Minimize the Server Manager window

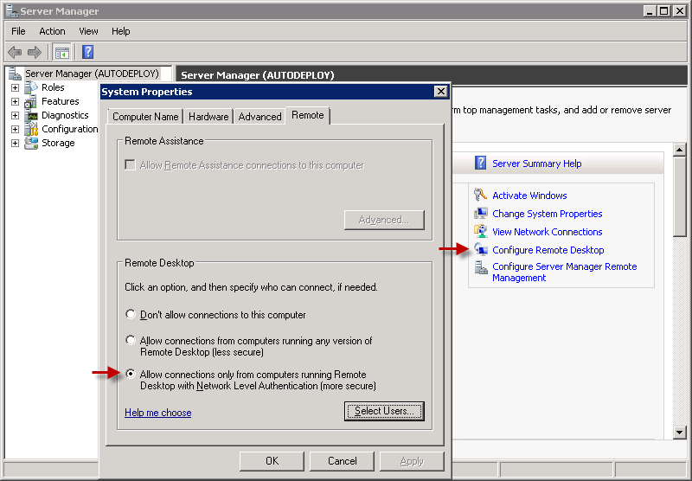[x=649, y=11]
